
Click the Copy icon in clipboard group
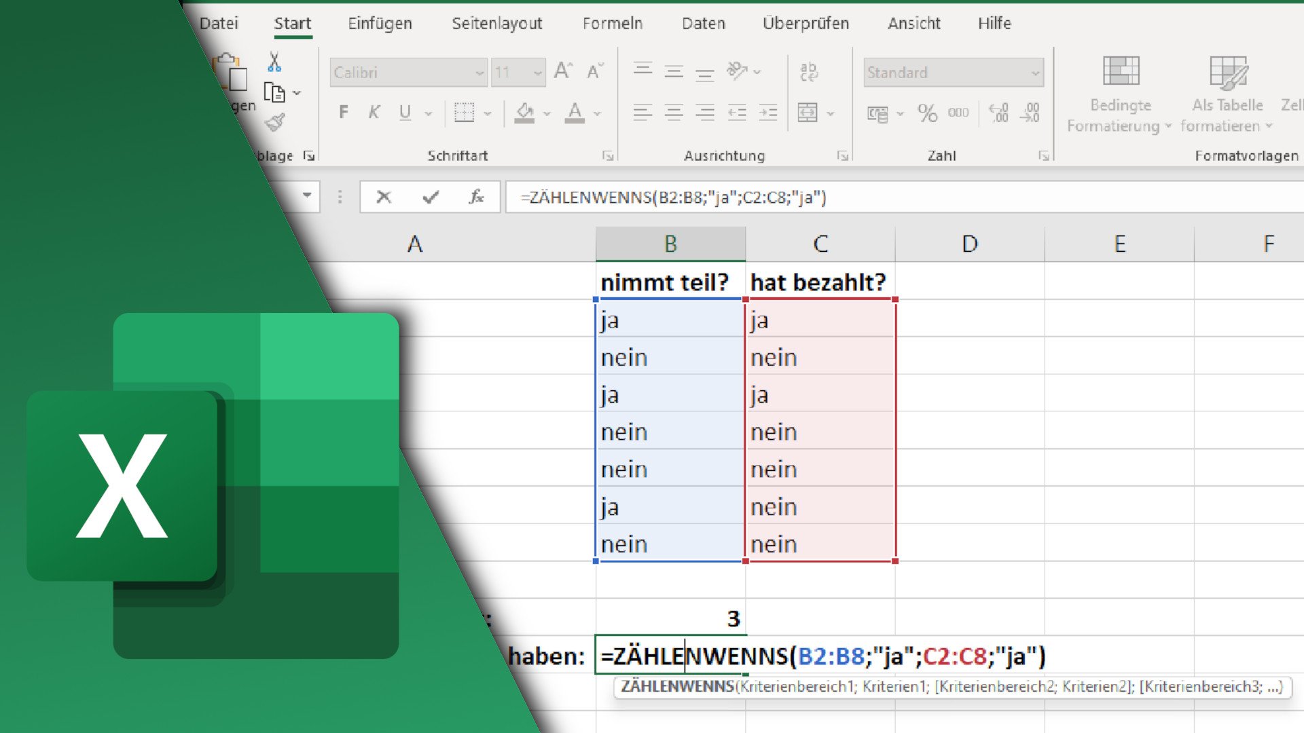274,92
